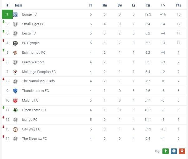188x159 pixels.
Task: Click the red down-arrow key icon
Action: tap(182, 151)
